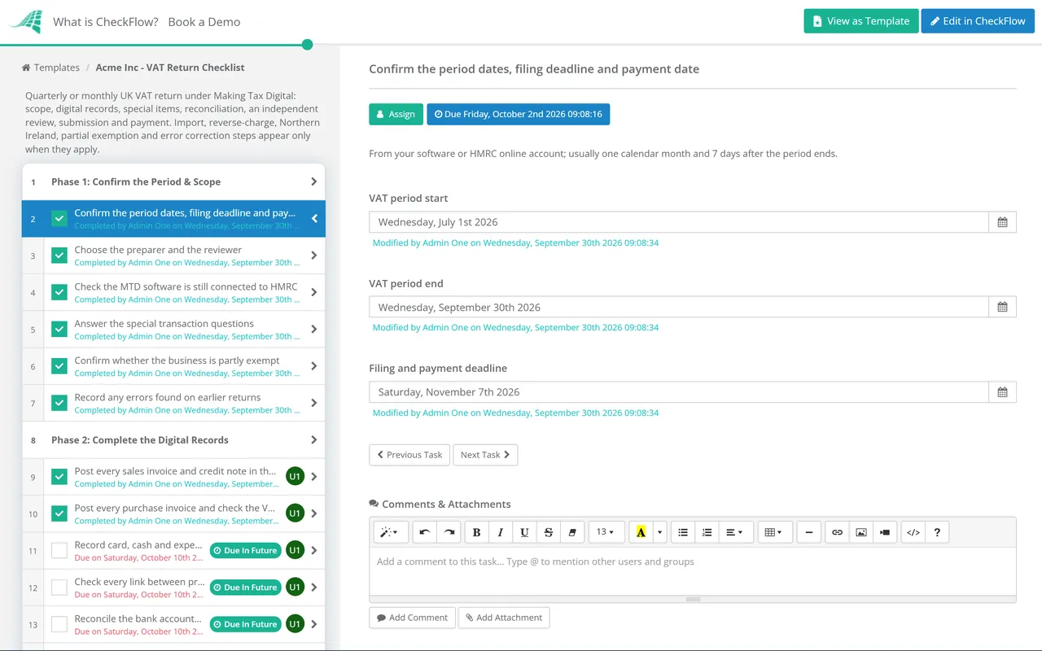Toggle italic formatting in comment editor
The image size is (1042, 651).
(501, 532)
